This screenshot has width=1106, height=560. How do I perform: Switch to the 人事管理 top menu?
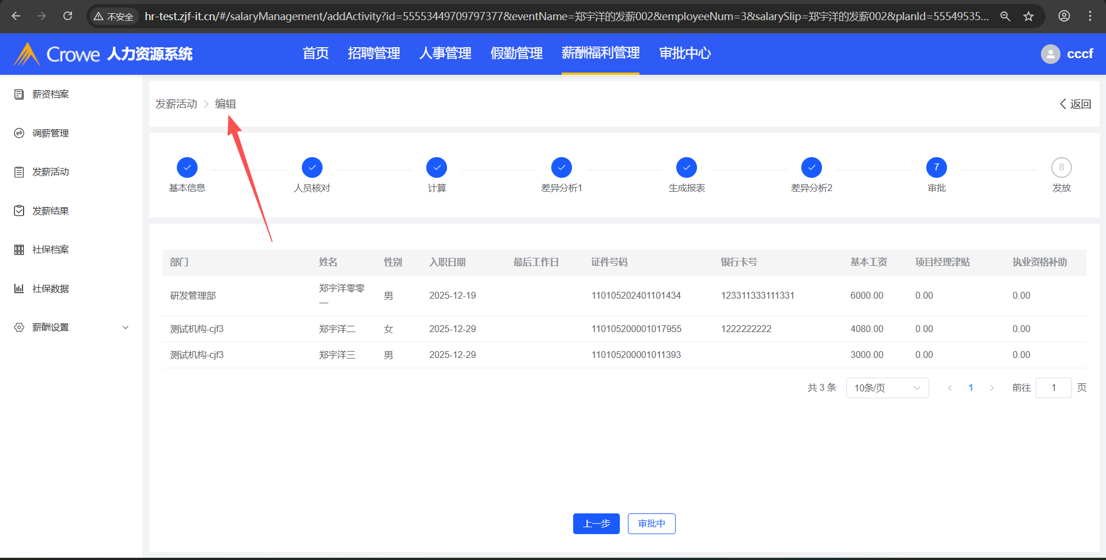point(445,54)
